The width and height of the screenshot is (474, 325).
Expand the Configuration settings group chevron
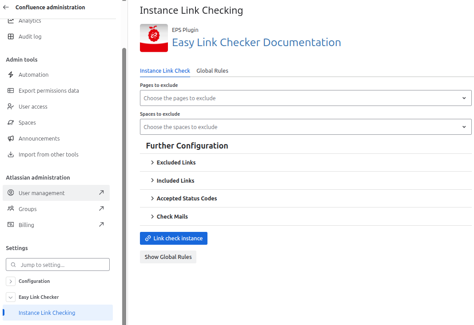(x=11, y=281)
